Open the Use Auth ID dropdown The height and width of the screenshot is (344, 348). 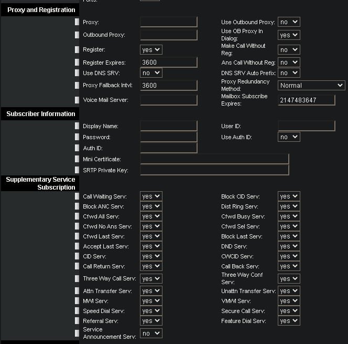(x=289, y=137)
